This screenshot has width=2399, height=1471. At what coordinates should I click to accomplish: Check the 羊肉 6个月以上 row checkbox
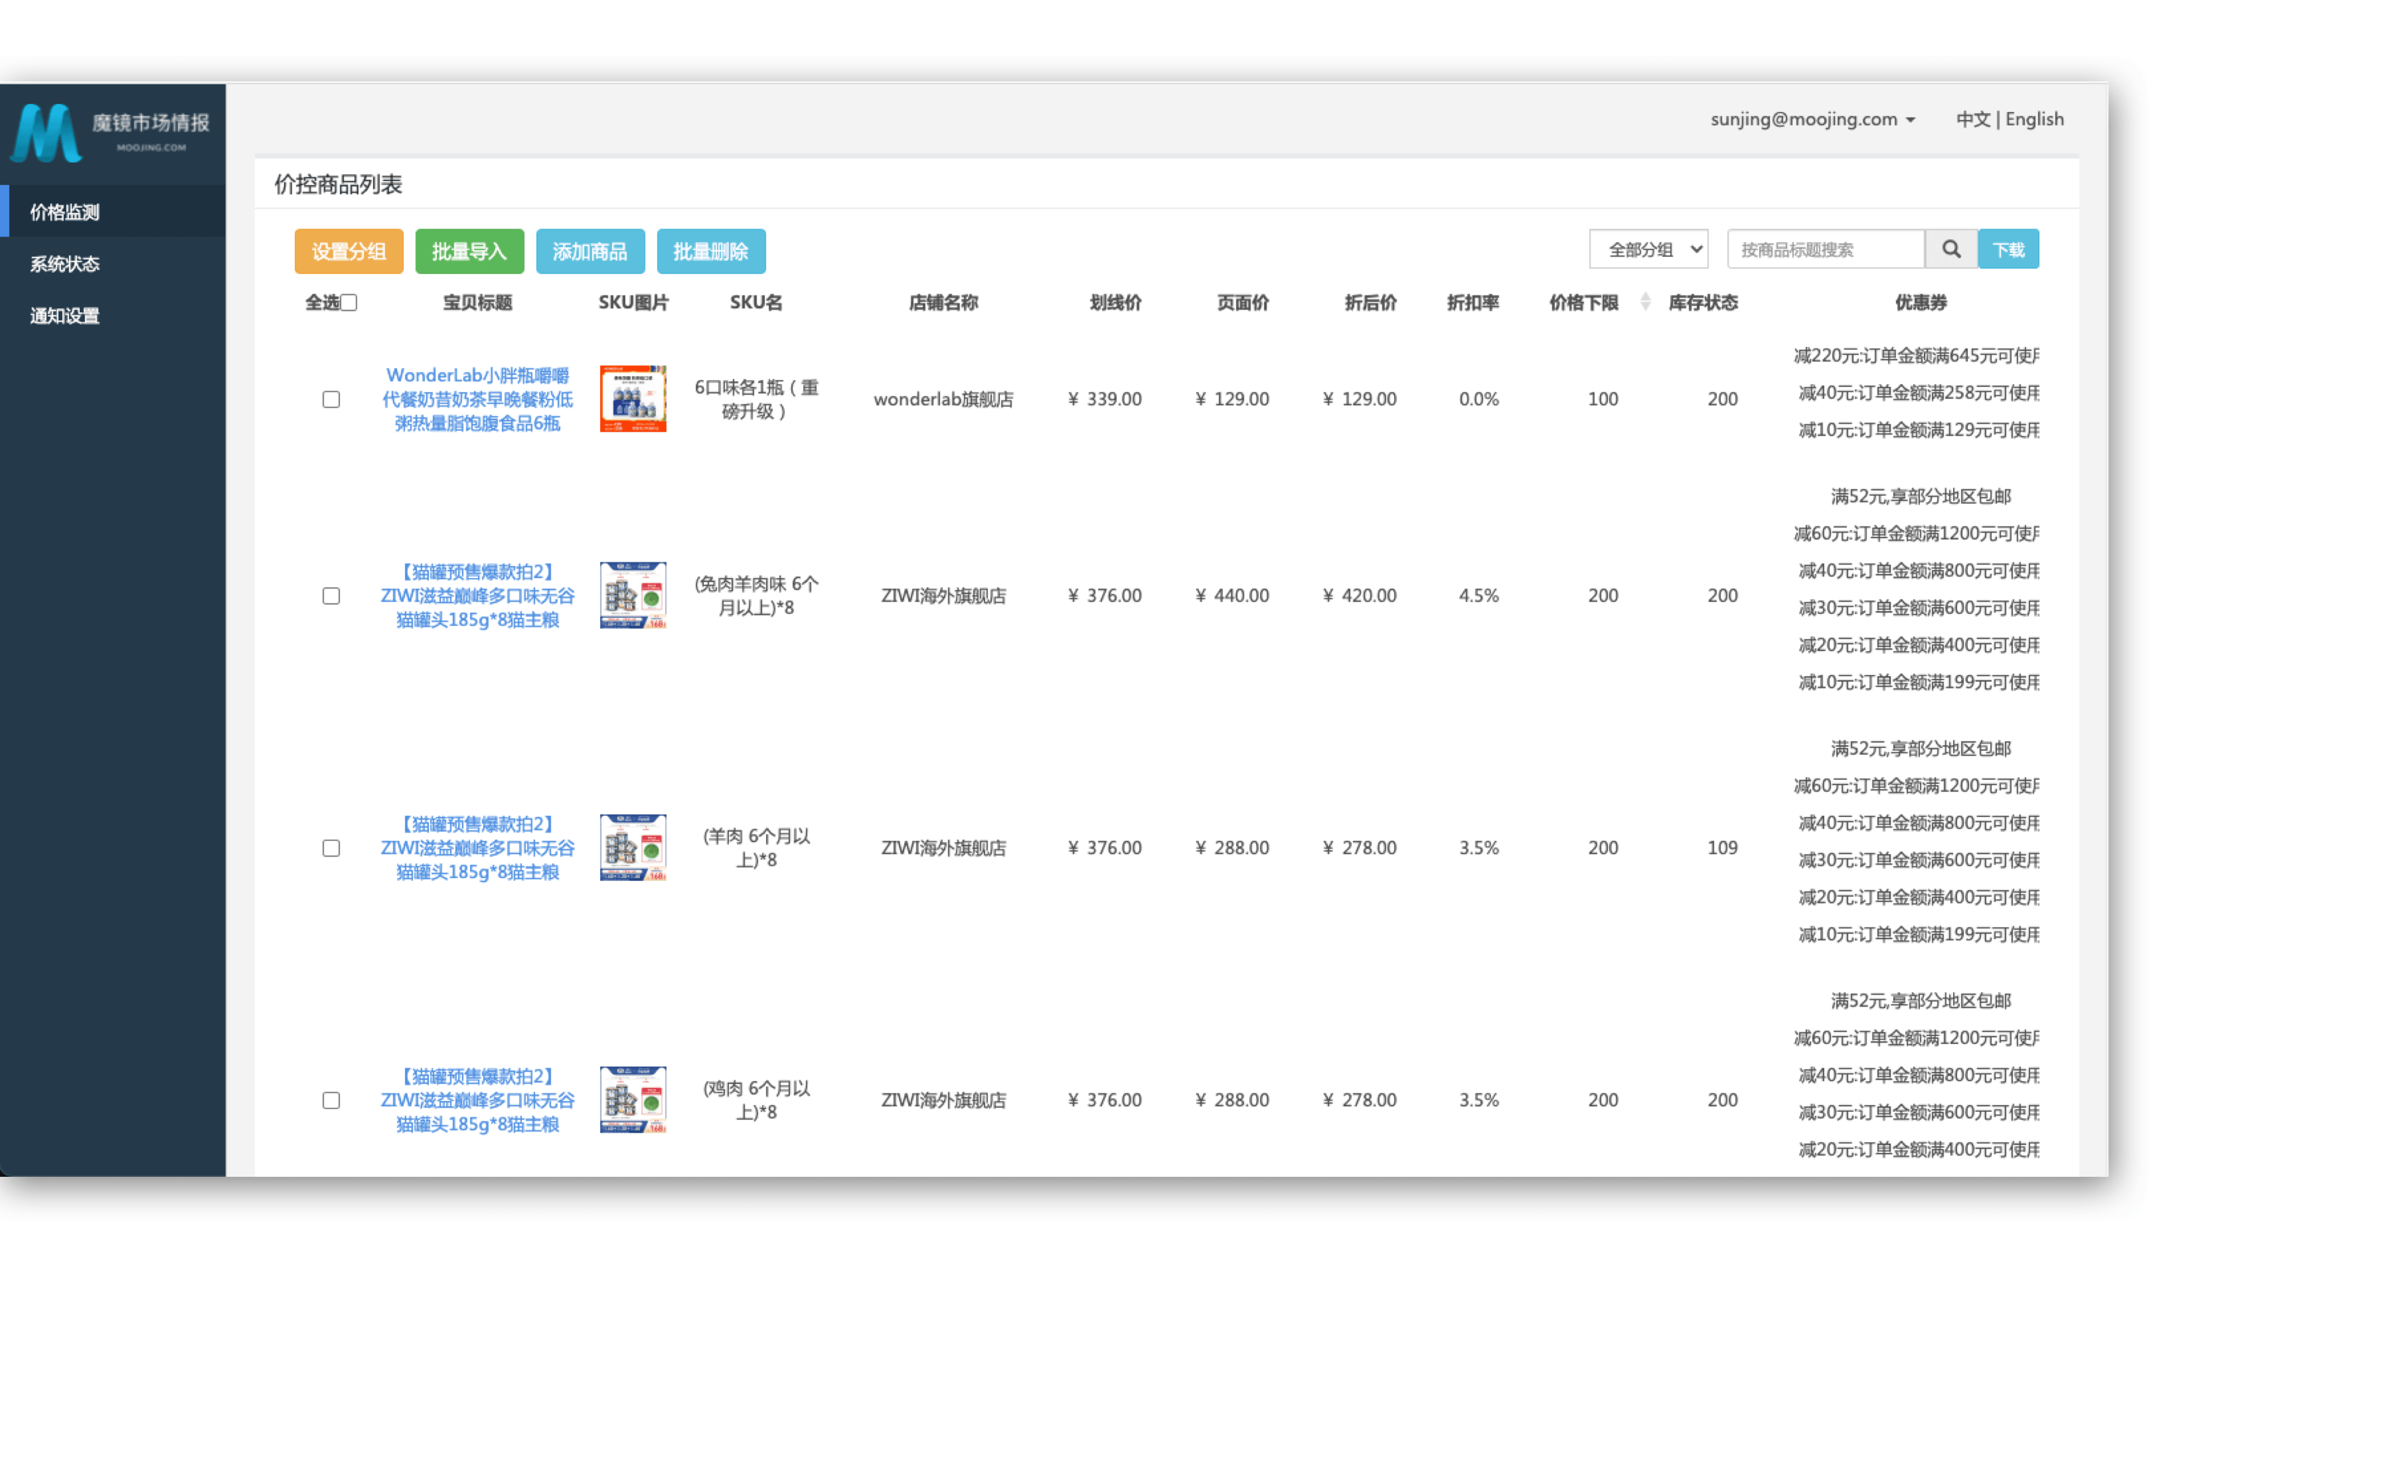pos(331,848)
